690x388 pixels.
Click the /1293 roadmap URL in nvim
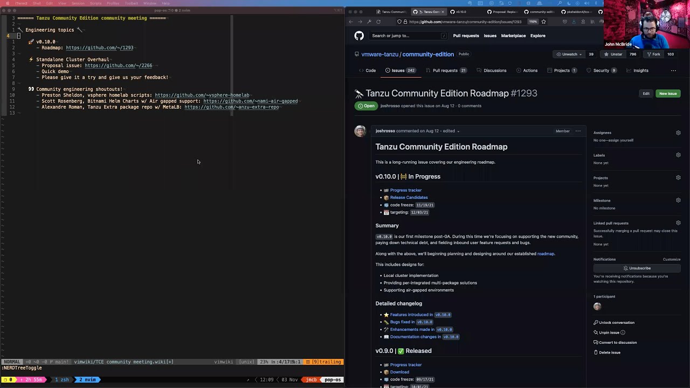tap(99, 47)
